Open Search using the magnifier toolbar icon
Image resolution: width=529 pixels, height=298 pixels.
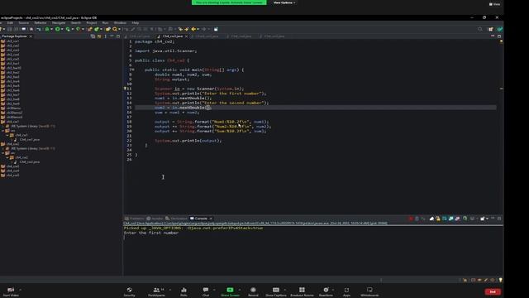tap(114, 29)
